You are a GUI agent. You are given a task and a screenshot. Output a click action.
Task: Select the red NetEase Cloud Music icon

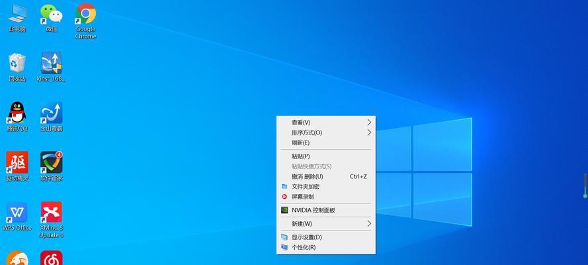(x=52, y=258)
